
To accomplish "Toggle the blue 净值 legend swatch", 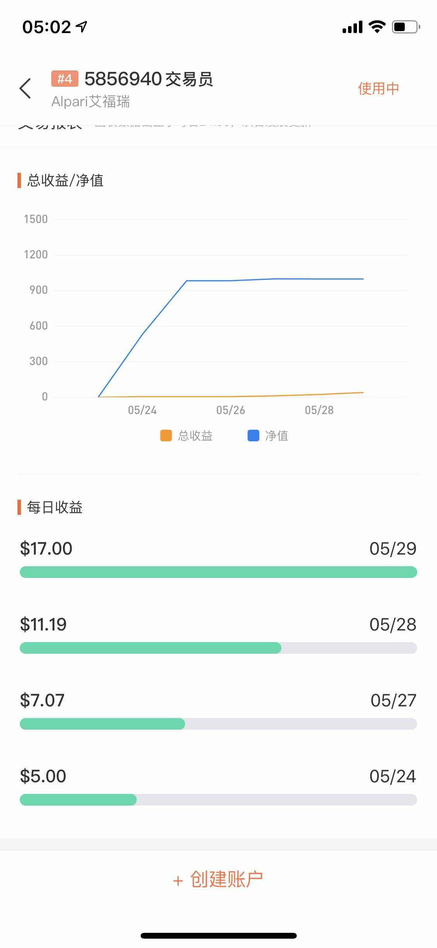I will (253, 435).
